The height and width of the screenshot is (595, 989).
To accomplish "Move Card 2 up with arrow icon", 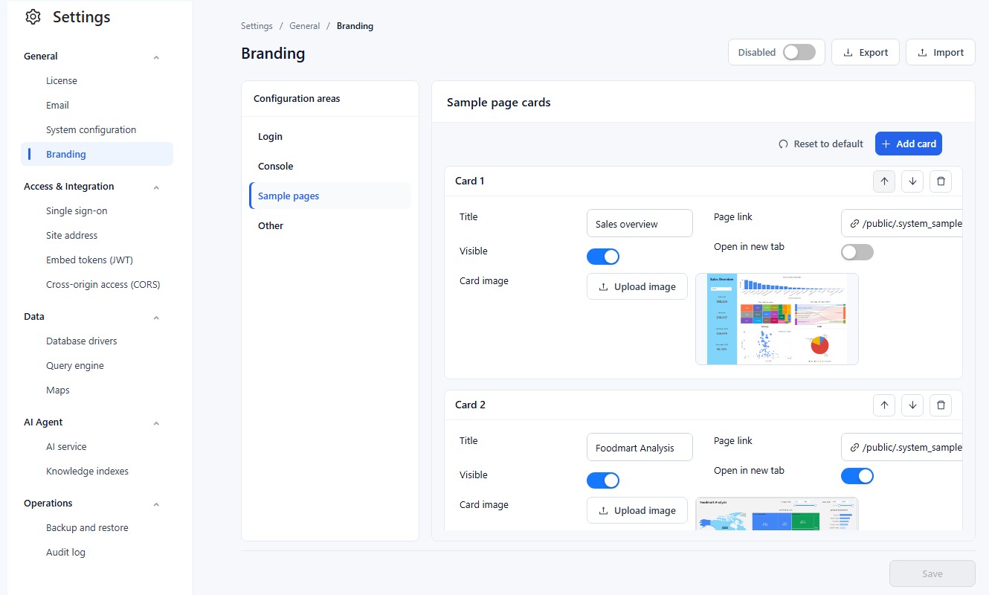I will pyautogui.click(x=884, y=405).
